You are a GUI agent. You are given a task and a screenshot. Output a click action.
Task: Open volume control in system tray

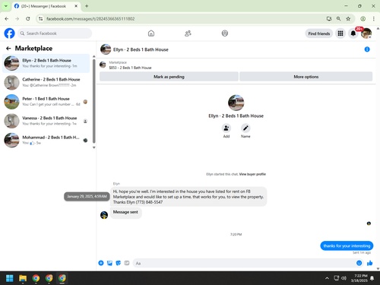coord(344,278)
